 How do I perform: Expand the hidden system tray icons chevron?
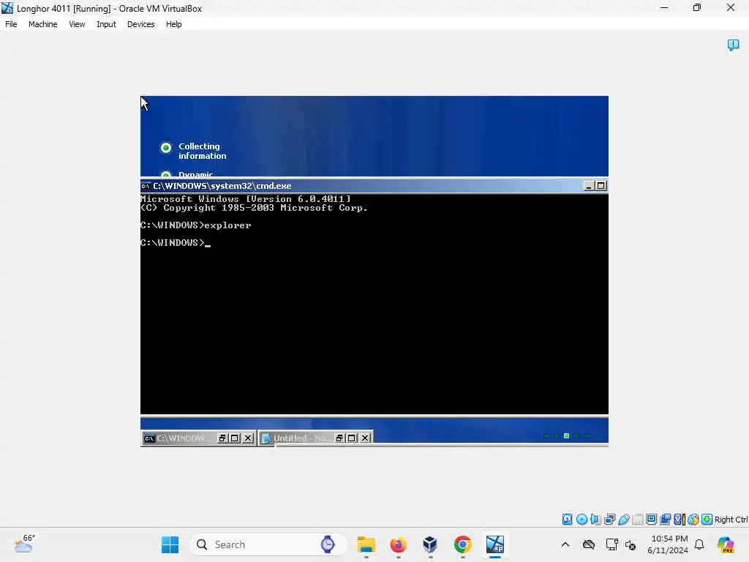[x=565, y=544]
